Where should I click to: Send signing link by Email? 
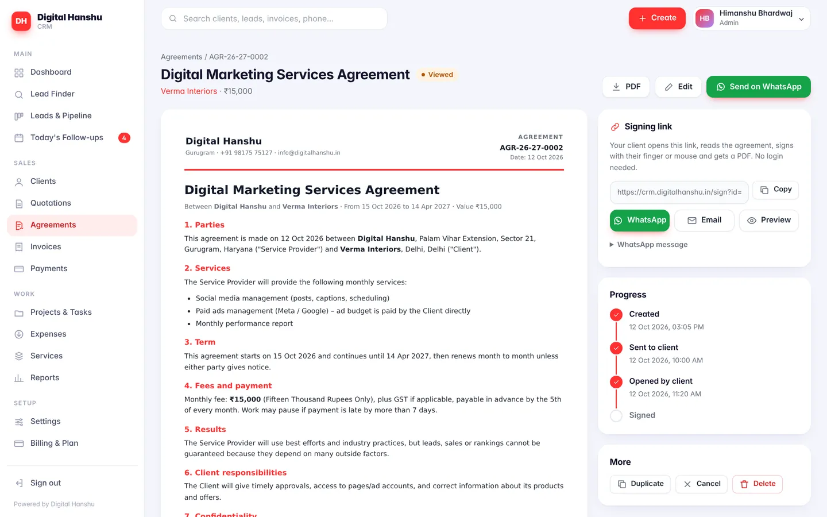[704, 221]
